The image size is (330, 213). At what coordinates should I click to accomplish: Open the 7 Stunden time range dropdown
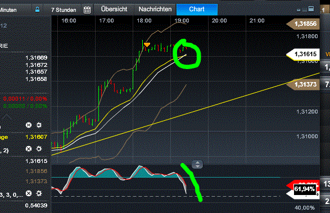[64, 10]
